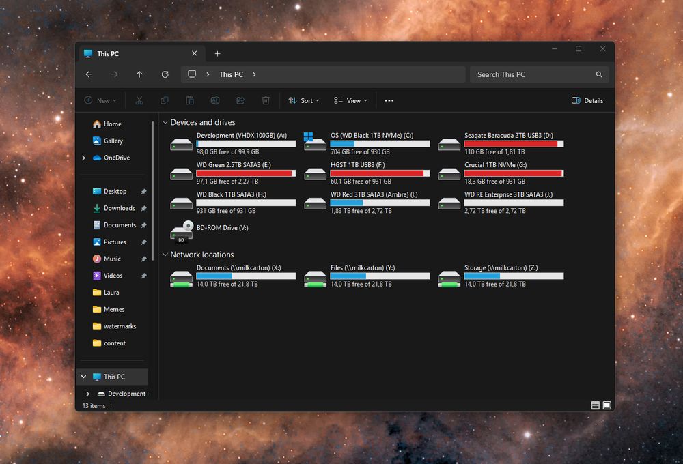683x464 pixels.
Task: Open the Memes folder in sidebar
Action: [x=109, y=310]
